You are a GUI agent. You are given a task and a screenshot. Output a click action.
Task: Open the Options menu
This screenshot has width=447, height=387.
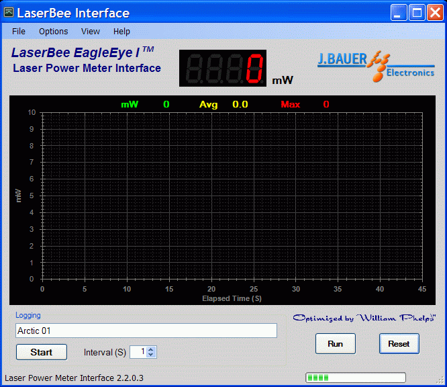point(53,32)
